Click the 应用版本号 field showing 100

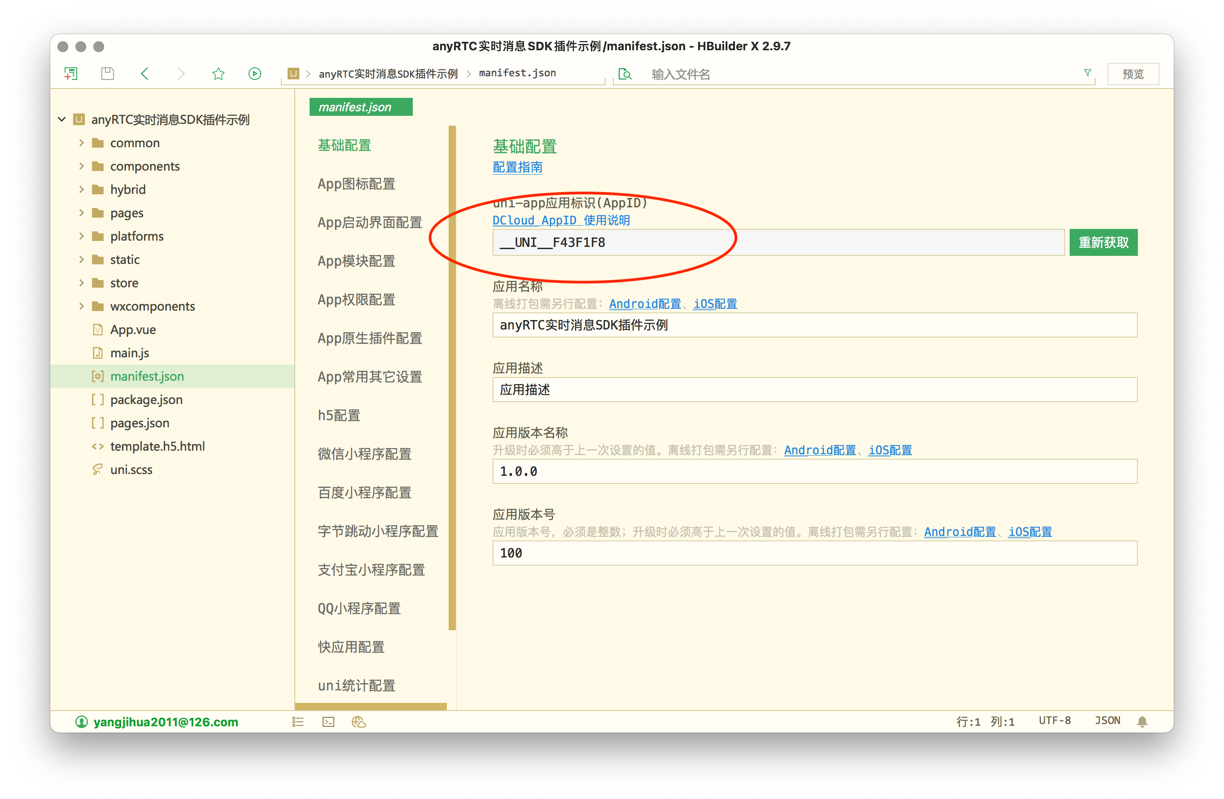click(x=815, y=553)
